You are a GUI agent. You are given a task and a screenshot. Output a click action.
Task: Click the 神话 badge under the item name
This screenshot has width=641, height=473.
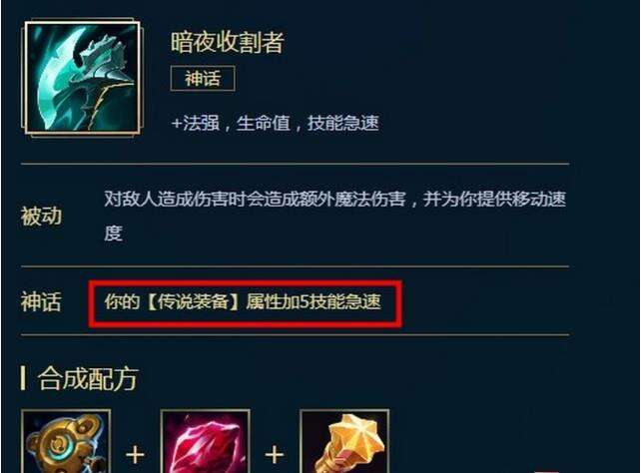[203, 78]
